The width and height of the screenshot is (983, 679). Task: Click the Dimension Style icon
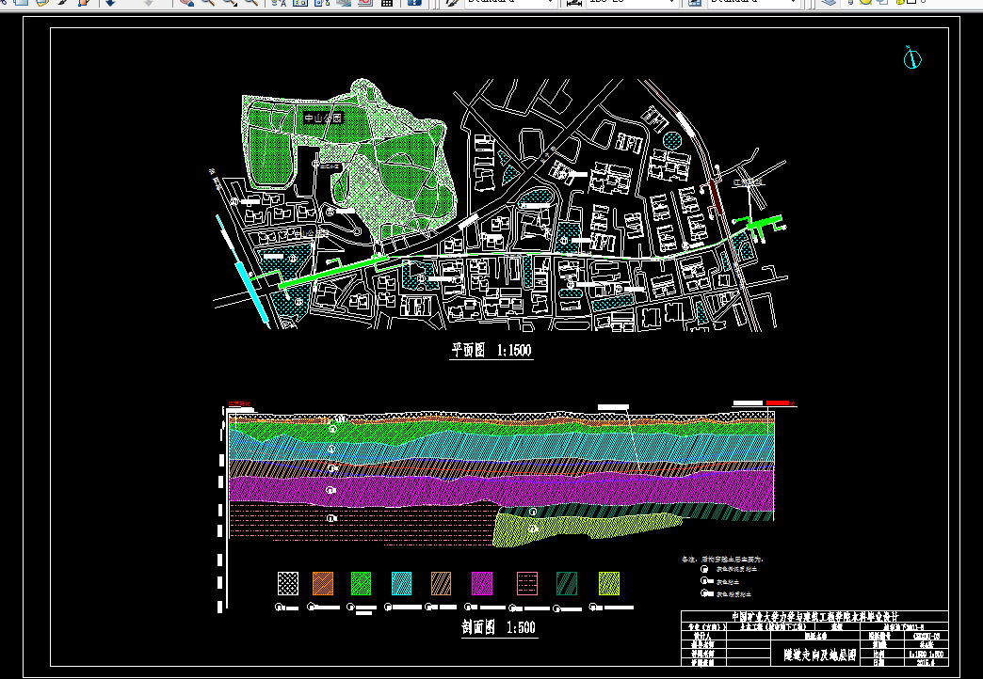point(573,2)
